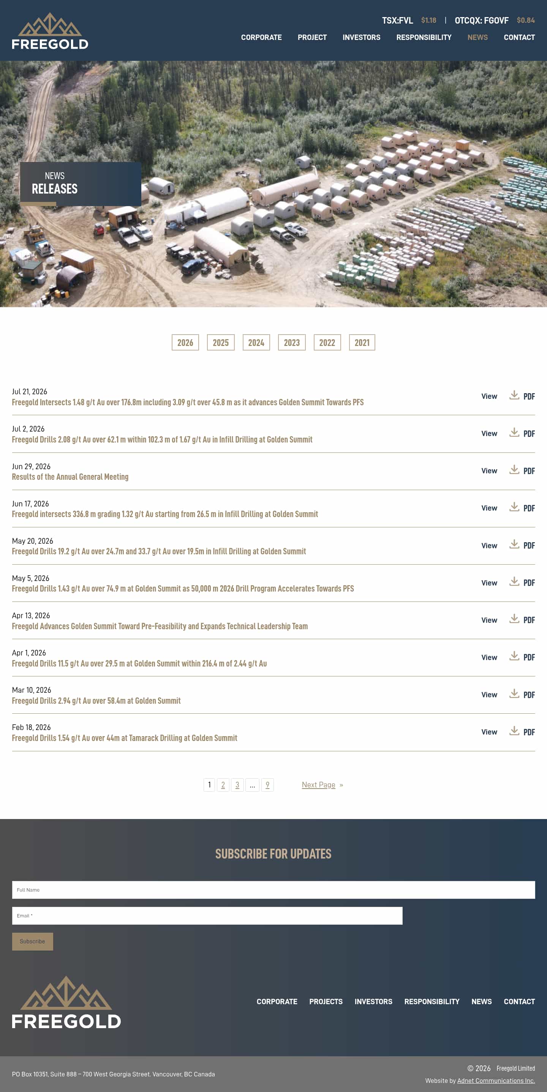
Task: Download PDF for Apr 13, 2026 release
Action: coord(522,620)
